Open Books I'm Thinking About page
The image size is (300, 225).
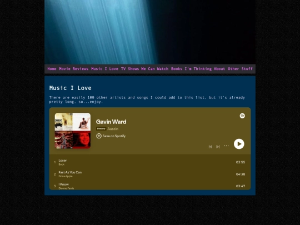click(x=198, y=69)
